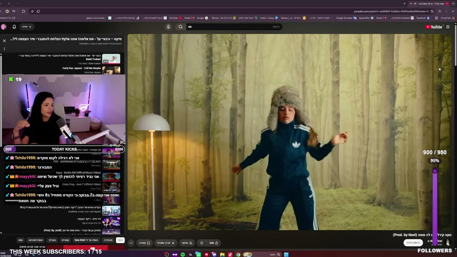Click in the YouTube search box
This screenshot has height=257, width=457.
coord(234,27)
